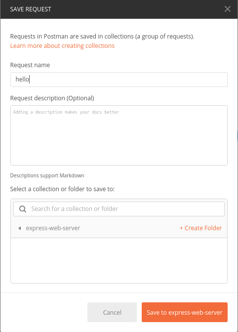Click the SAVE REQUEST dialog title
The width and height of the screenshot is (238, 332).
coord(31,9)
